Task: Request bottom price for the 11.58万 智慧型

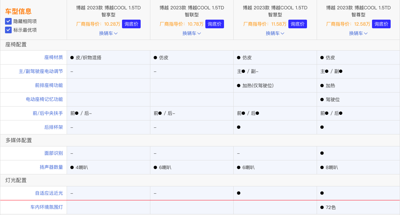Action: [x=298, y=24]
